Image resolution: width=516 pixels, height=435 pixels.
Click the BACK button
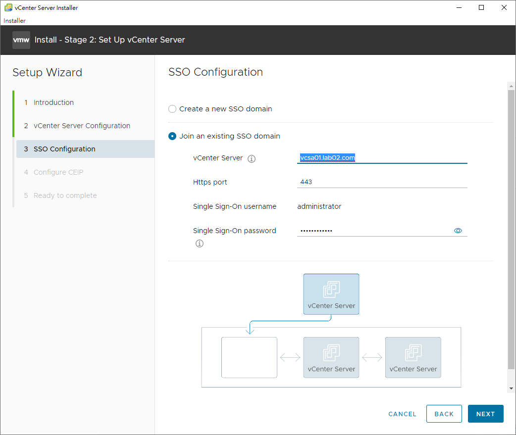[x=444, y=414]
